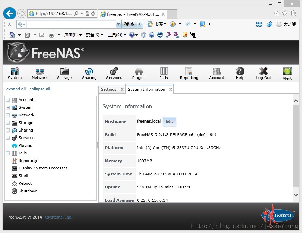Click the HP icon in the command bar
This screenshot has width=302, height=233.
(x=160, y=35)
